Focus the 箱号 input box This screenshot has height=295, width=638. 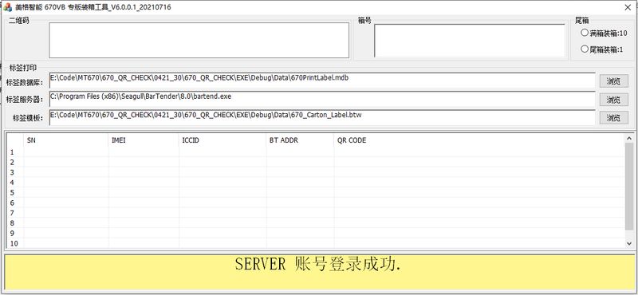click(x=470, y=41)
